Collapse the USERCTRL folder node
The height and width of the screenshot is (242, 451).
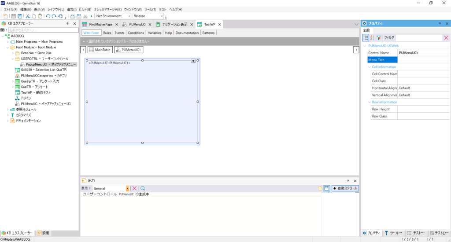tap(13, 59)
